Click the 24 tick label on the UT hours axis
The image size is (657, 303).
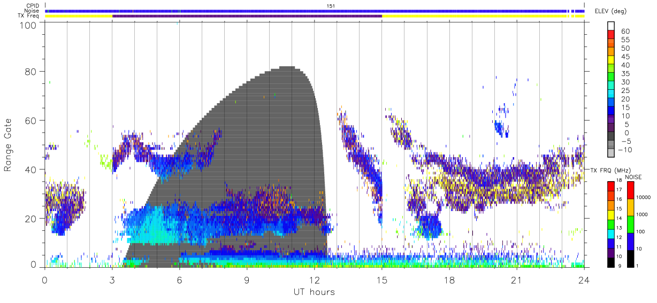[x=584, y=279]
